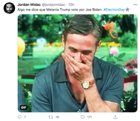The width and height of the screenshot is (140, 121).
Task: Click the like count 171
Action: coord(89,117)
